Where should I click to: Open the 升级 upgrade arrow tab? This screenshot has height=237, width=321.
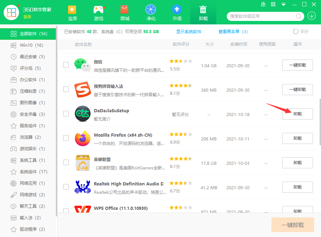[177, 13]
